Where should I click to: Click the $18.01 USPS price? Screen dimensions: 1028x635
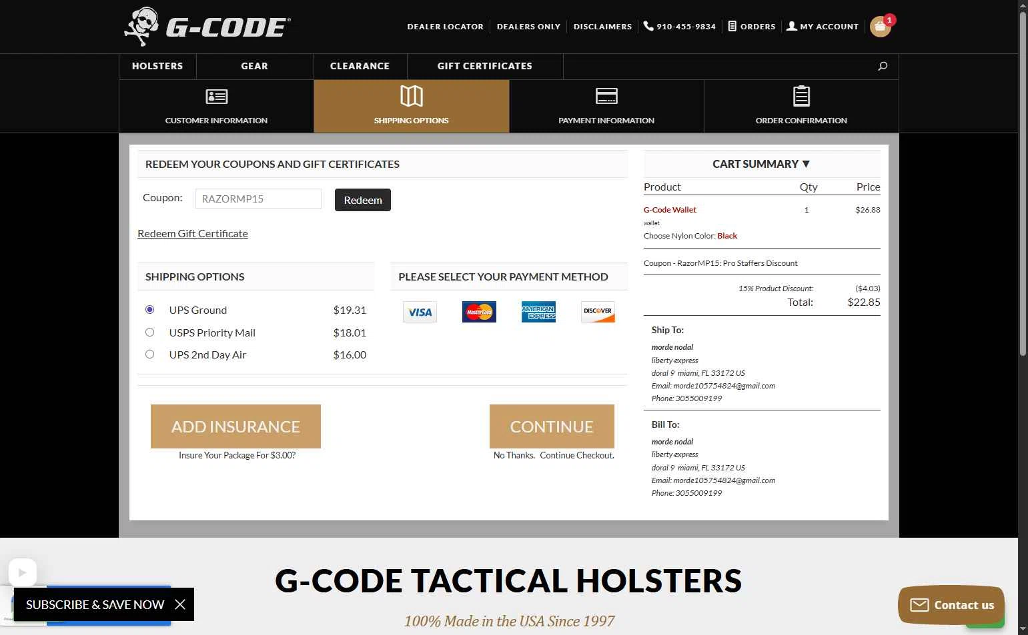pos(350,332)
